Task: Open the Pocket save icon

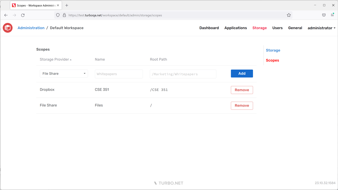Action: click(x=324, y=15)
